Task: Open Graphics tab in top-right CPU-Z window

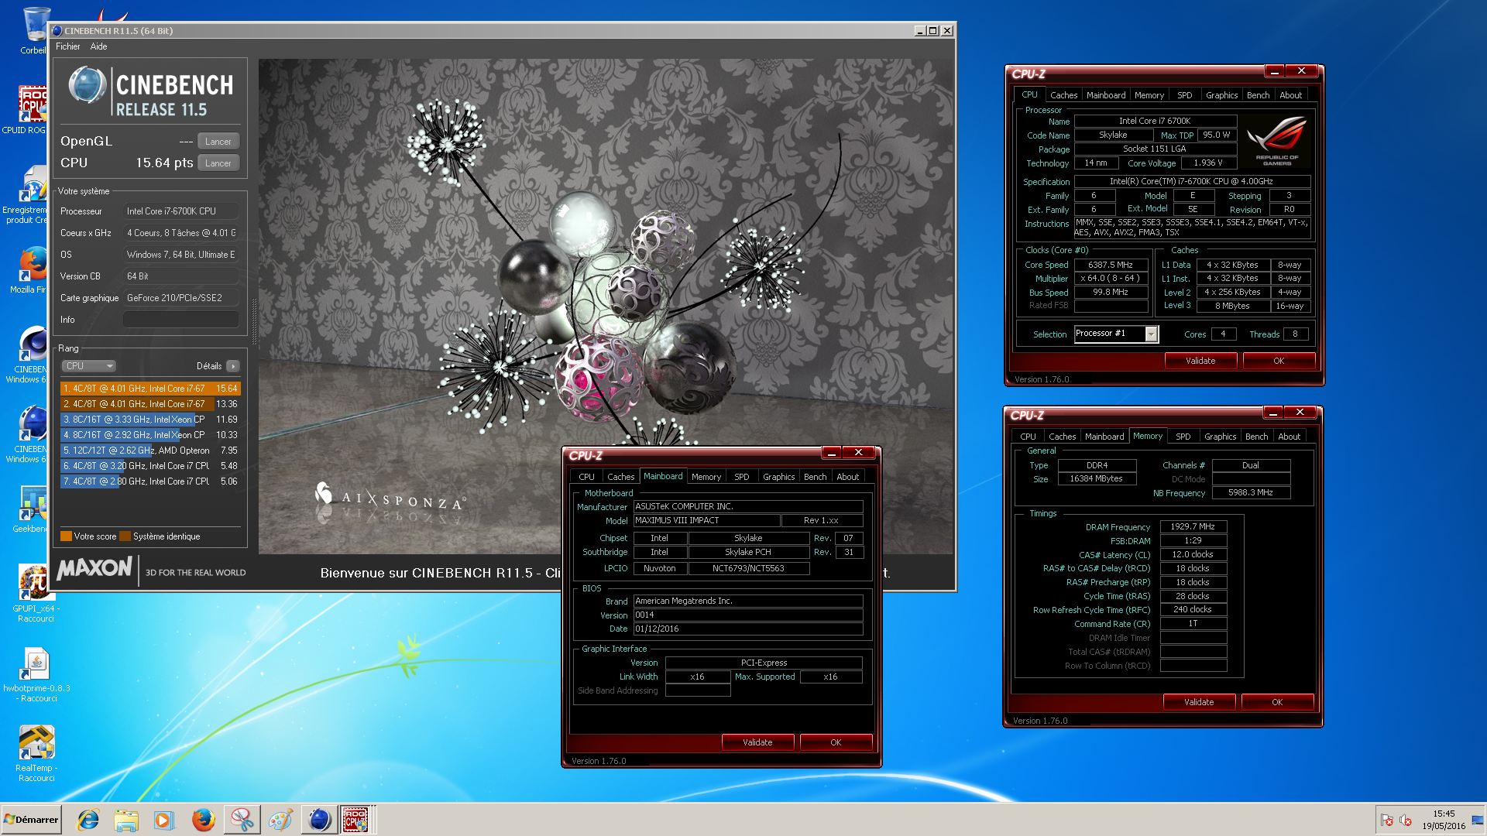Action: tap(1221, 95)
